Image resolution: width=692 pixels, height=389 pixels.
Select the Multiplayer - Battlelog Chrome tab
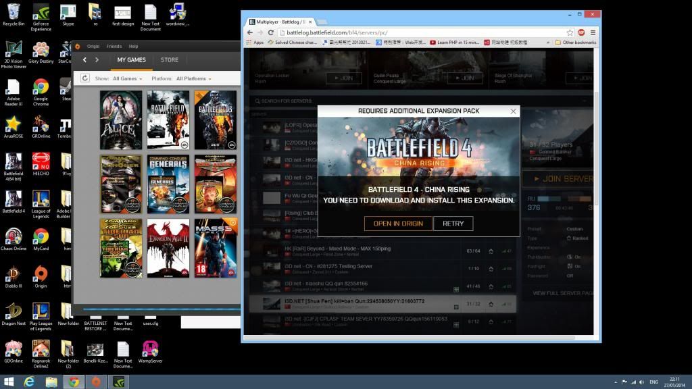pos(280,22)
